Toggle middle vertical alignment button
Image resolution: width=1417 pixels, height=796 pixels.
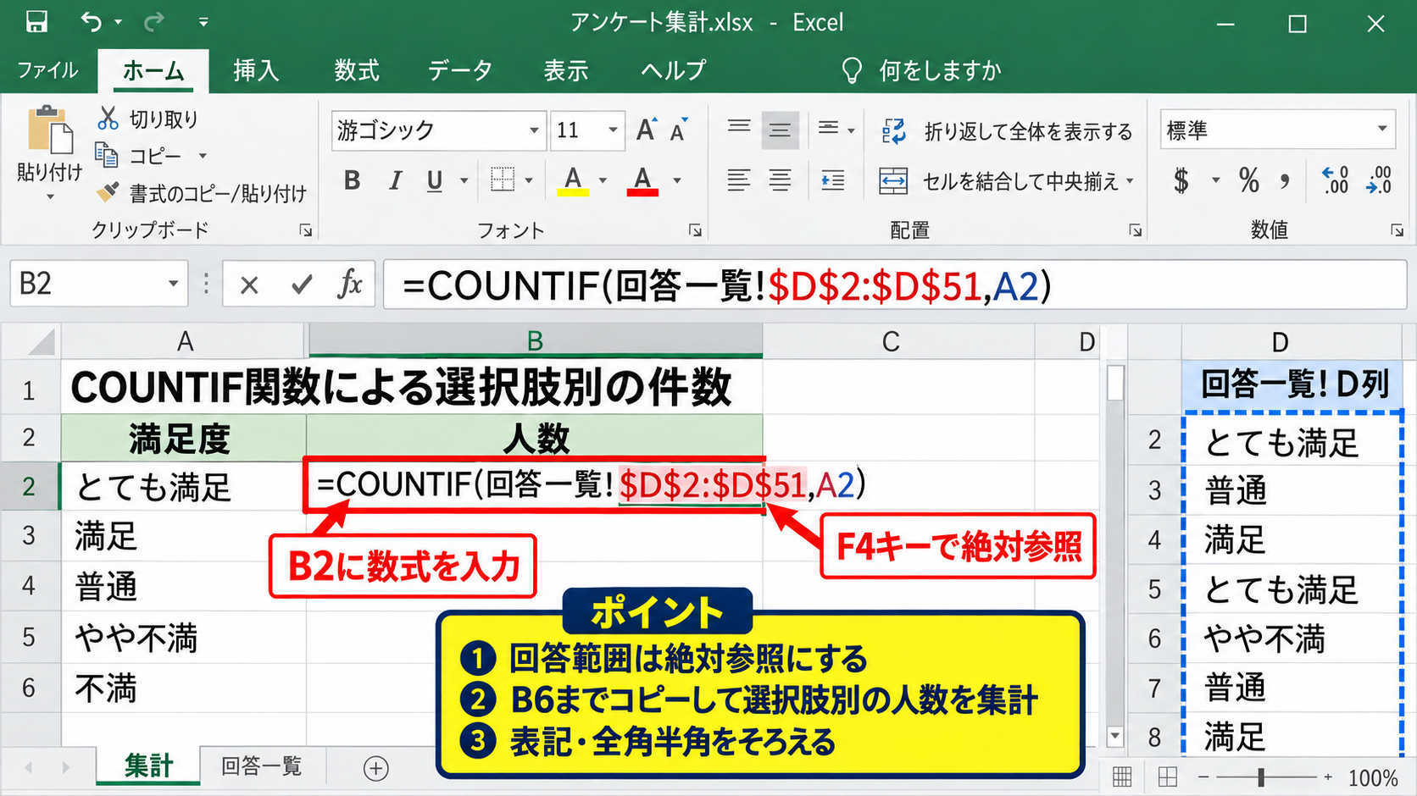[x=780, y=130]
